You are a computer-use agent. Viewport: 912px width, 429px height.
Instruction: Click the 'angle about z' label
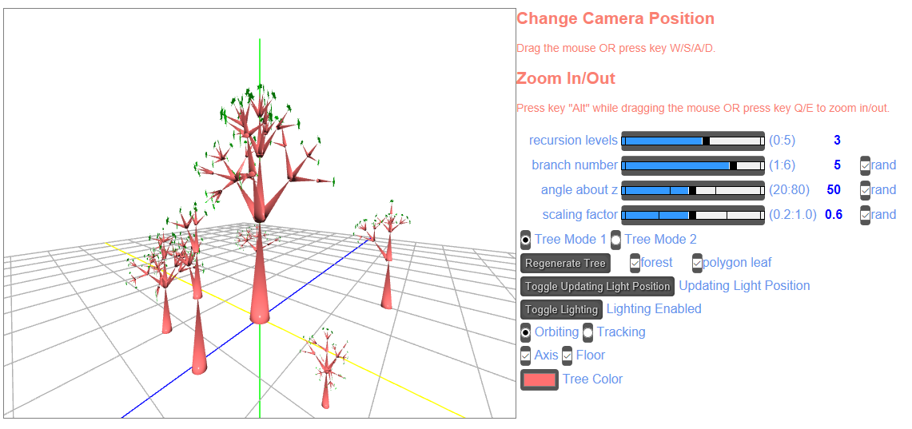579,190
